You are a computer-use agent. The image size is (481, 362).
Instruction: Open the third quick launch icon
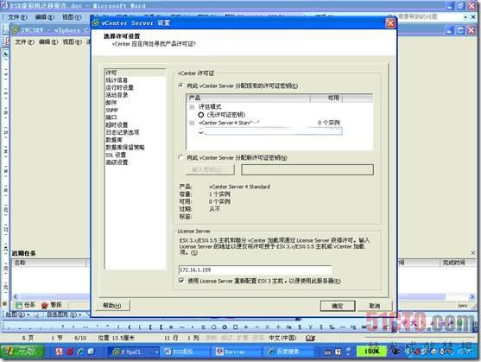coord(80,352)
